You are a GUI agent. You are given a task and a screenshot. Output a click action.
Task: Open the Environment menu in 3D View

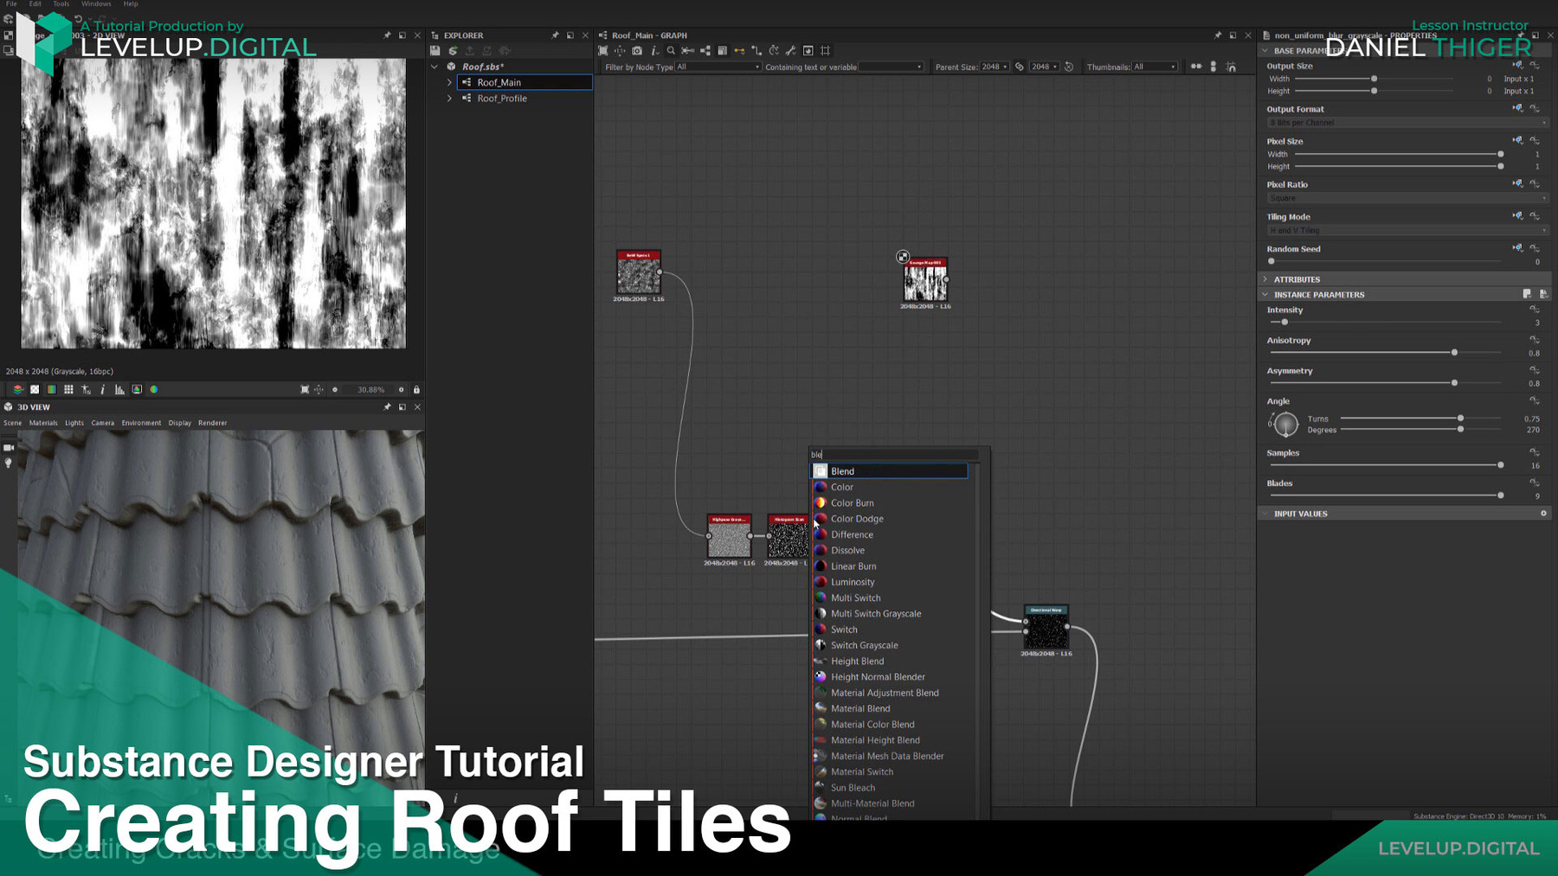(x=141, y=423)
